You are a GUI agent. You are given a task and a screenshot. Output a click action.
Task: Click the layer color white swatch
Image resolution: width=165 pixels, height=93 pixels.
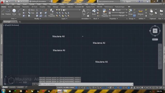64,10
